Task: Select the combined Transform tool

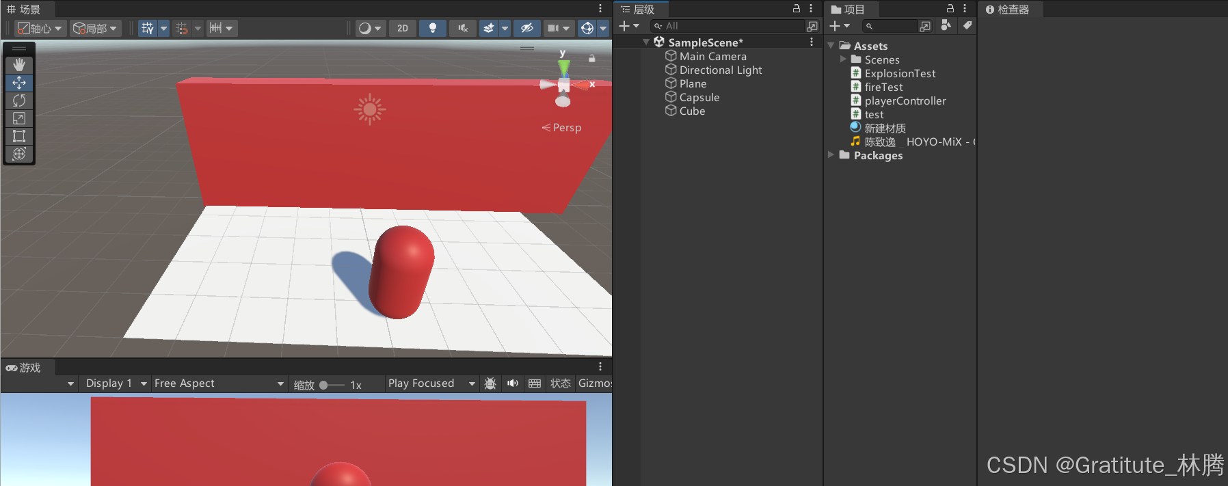Action: click(19, 154)
